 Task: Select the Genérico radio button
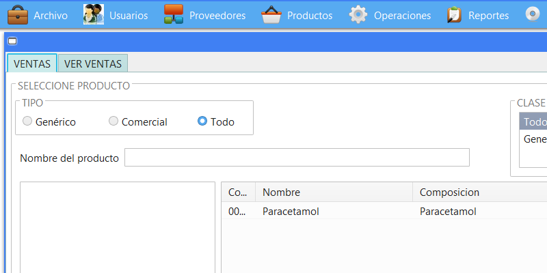tap(27, 121)
